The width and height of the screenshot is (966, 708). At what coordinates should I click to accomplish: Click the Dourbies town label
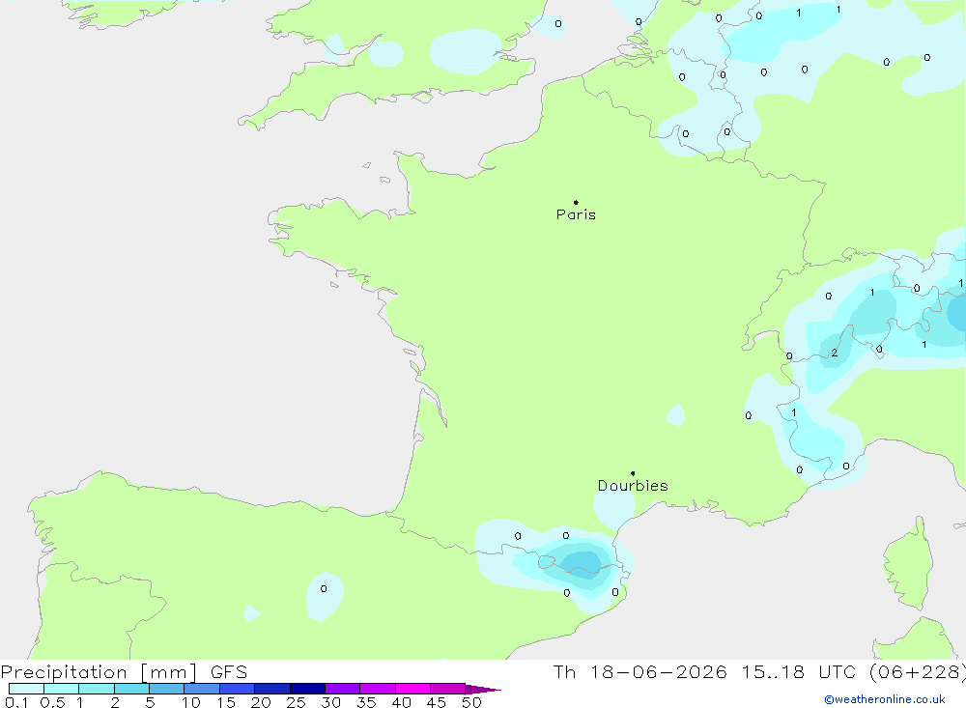(x=633, y=486)
